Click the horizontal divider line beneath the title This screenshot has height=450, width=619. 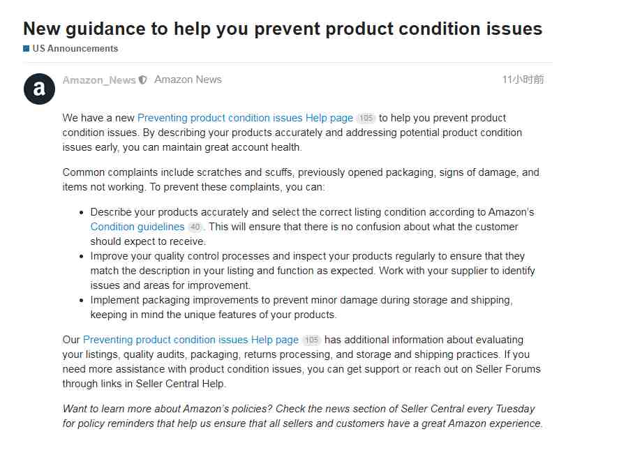point(288,62)
